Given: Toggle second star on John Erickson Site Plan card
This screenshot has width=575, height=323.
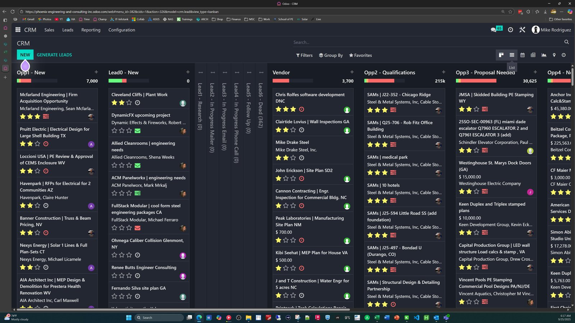Looking at the screenshot, I should [286, 178].
